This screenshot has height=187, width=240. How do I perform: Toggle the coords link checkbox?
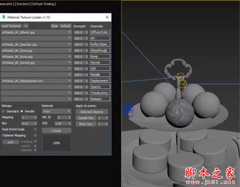(35, 146)
